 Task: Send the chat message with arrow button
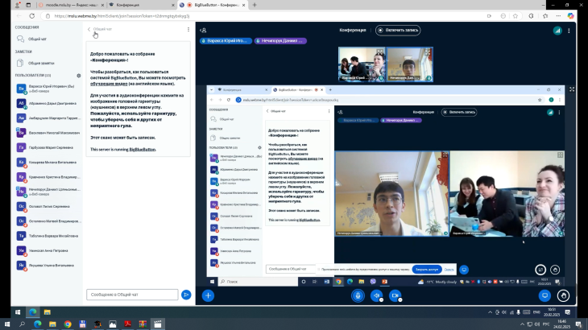[x=186, y=295]
